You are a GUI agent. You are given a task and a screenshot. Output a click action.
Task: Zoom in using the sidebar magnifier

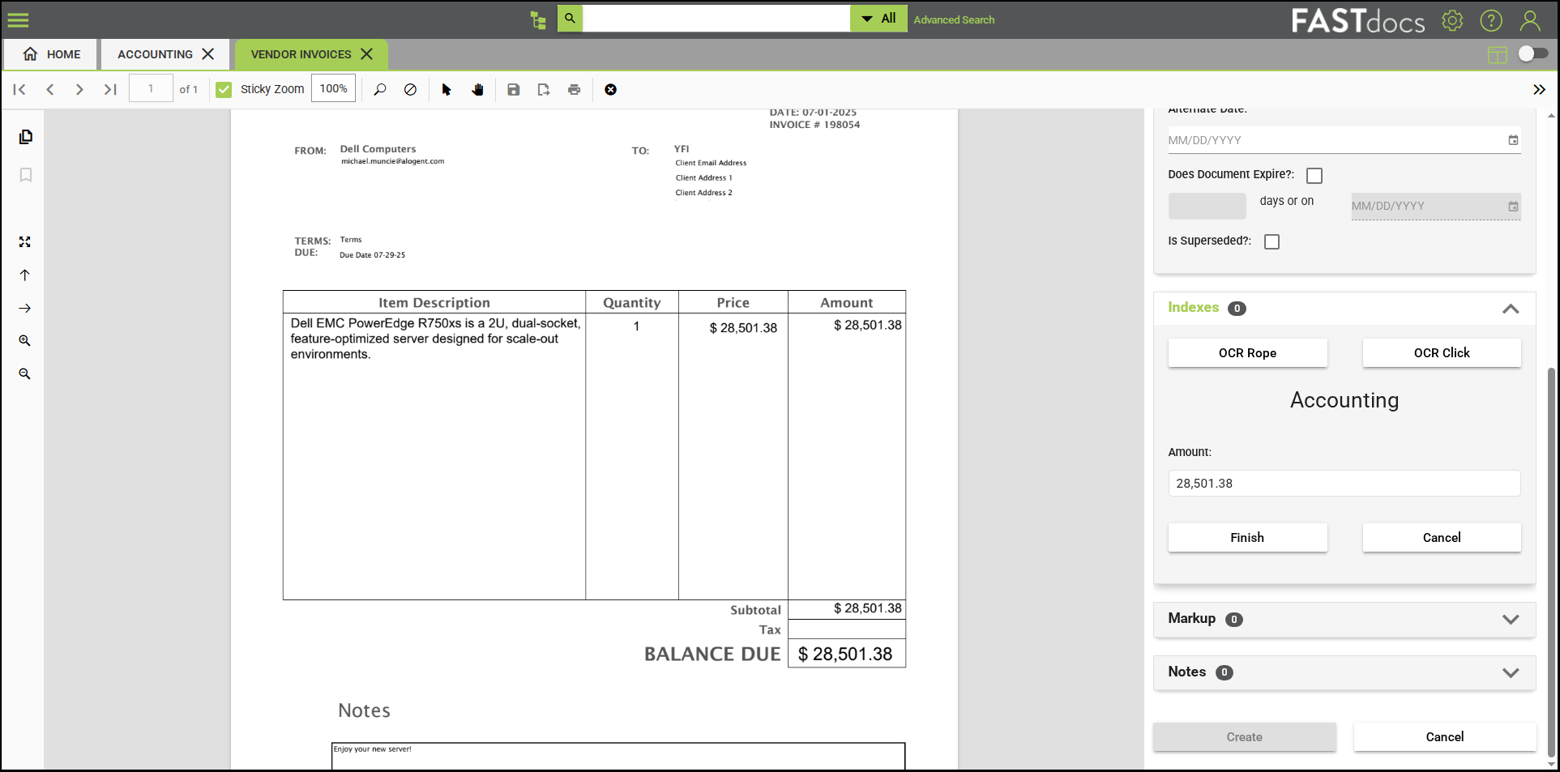pos(25,340)
